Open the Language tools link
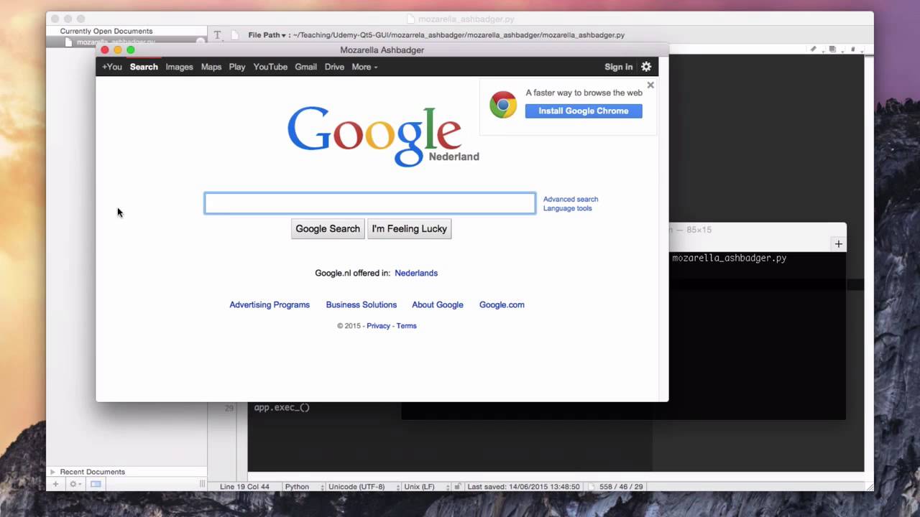The width and height of the screenshot is (920, 517). click(568, 208)
